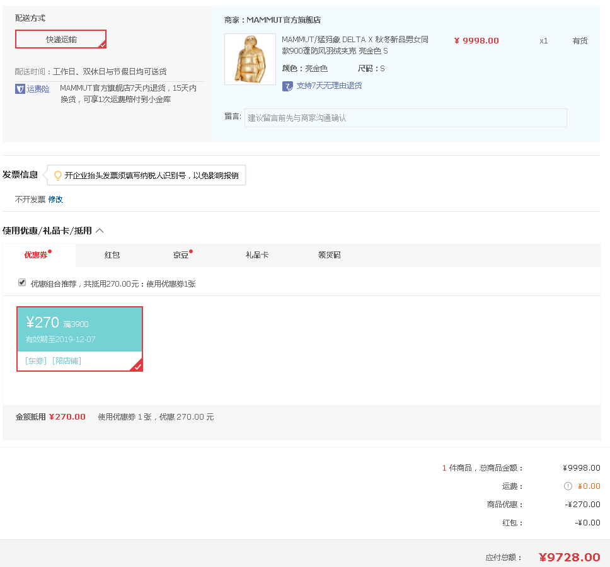Switch to the 京豆 tab

[181, 255]
